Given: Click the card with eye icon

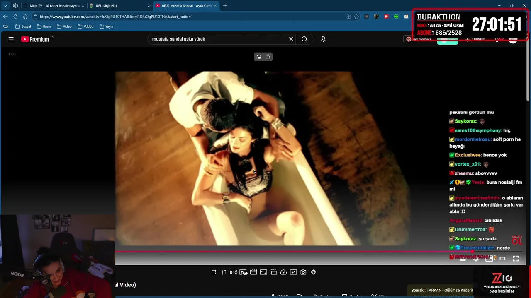Looking at the screenshot, I should (244, 272).
